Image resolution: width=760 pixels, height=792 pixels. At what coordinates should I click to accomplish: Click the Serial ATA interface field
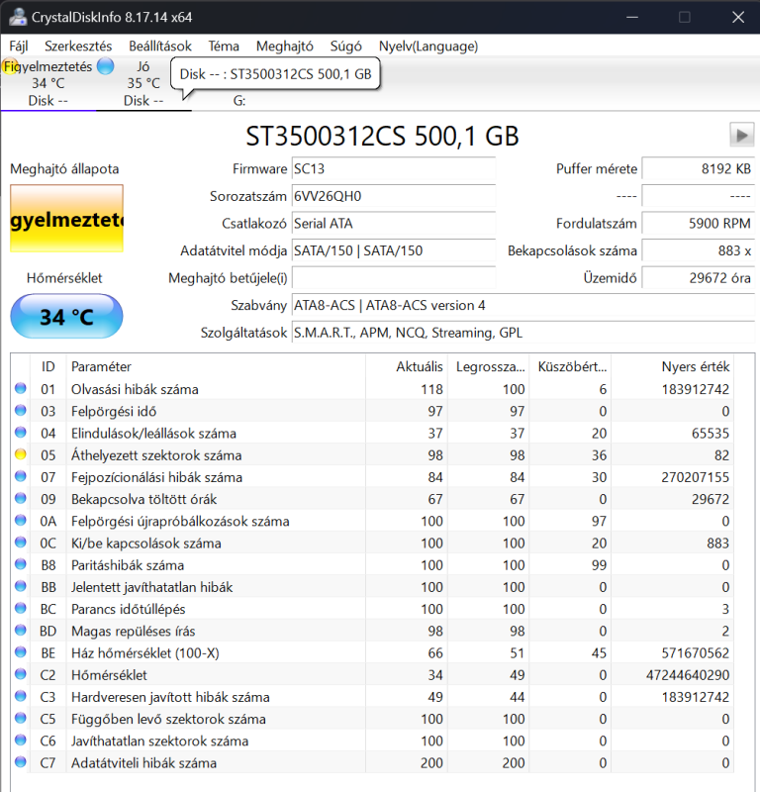(394, 224)
